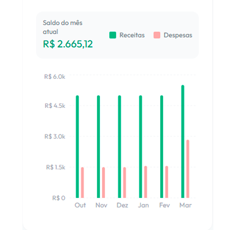Screen dimensions: 240x230
Task: Toggle the Despesas legend label
Action: (178, 35)
